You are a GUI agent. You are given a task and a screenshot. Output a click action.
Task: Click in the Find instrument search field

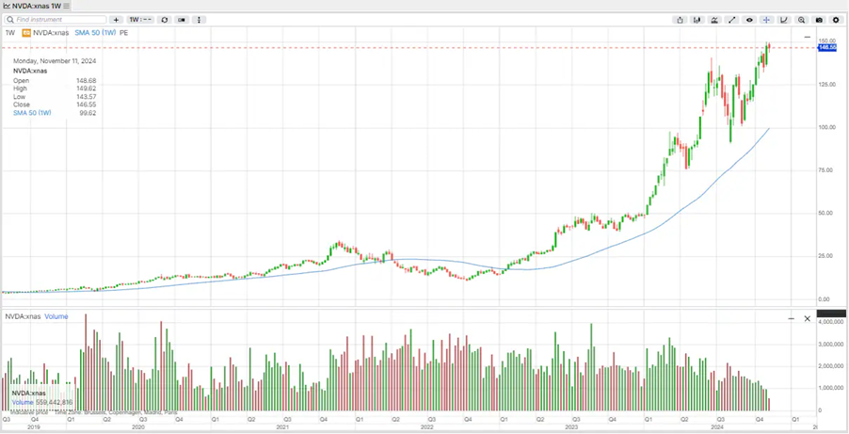pyautogui.click(x=56, y=20)
